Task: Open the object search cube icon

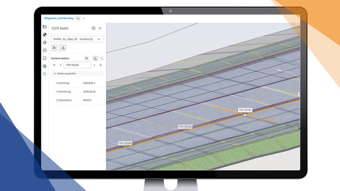Action: pyautogui.click(x=45, y=66)
